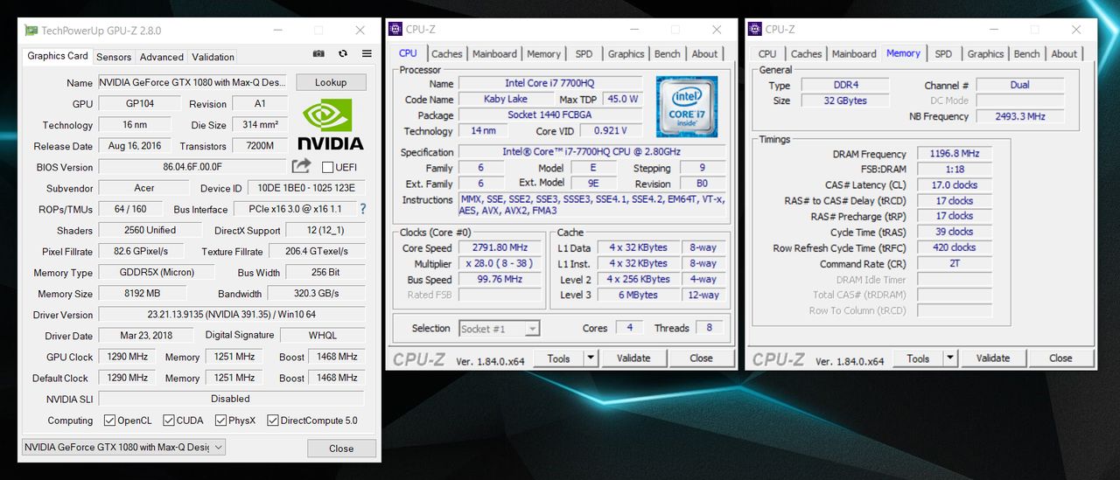This screenshot has width=1120, height=480.
Task: Open Mainboard tab in CPU-Z memory window
Action: coord(854,53)
